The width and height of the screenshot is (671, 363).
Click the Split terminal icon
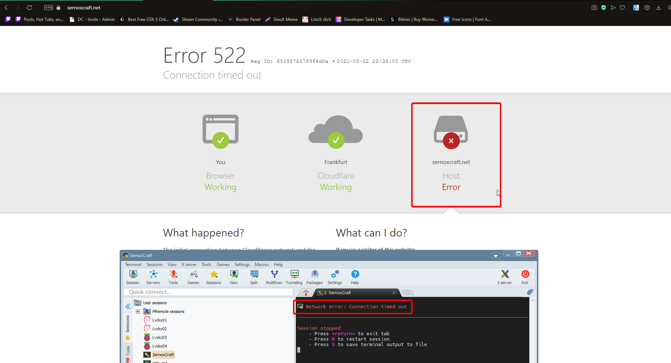(x=254, y=277)
